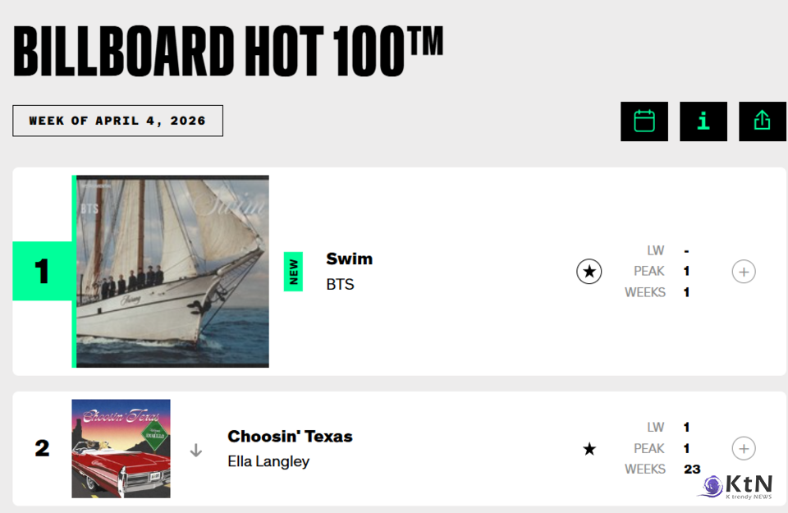Open the Swim song title link
Image resolution: width=788 pixels, height=513 pixels.
click(x=350, y=259)
